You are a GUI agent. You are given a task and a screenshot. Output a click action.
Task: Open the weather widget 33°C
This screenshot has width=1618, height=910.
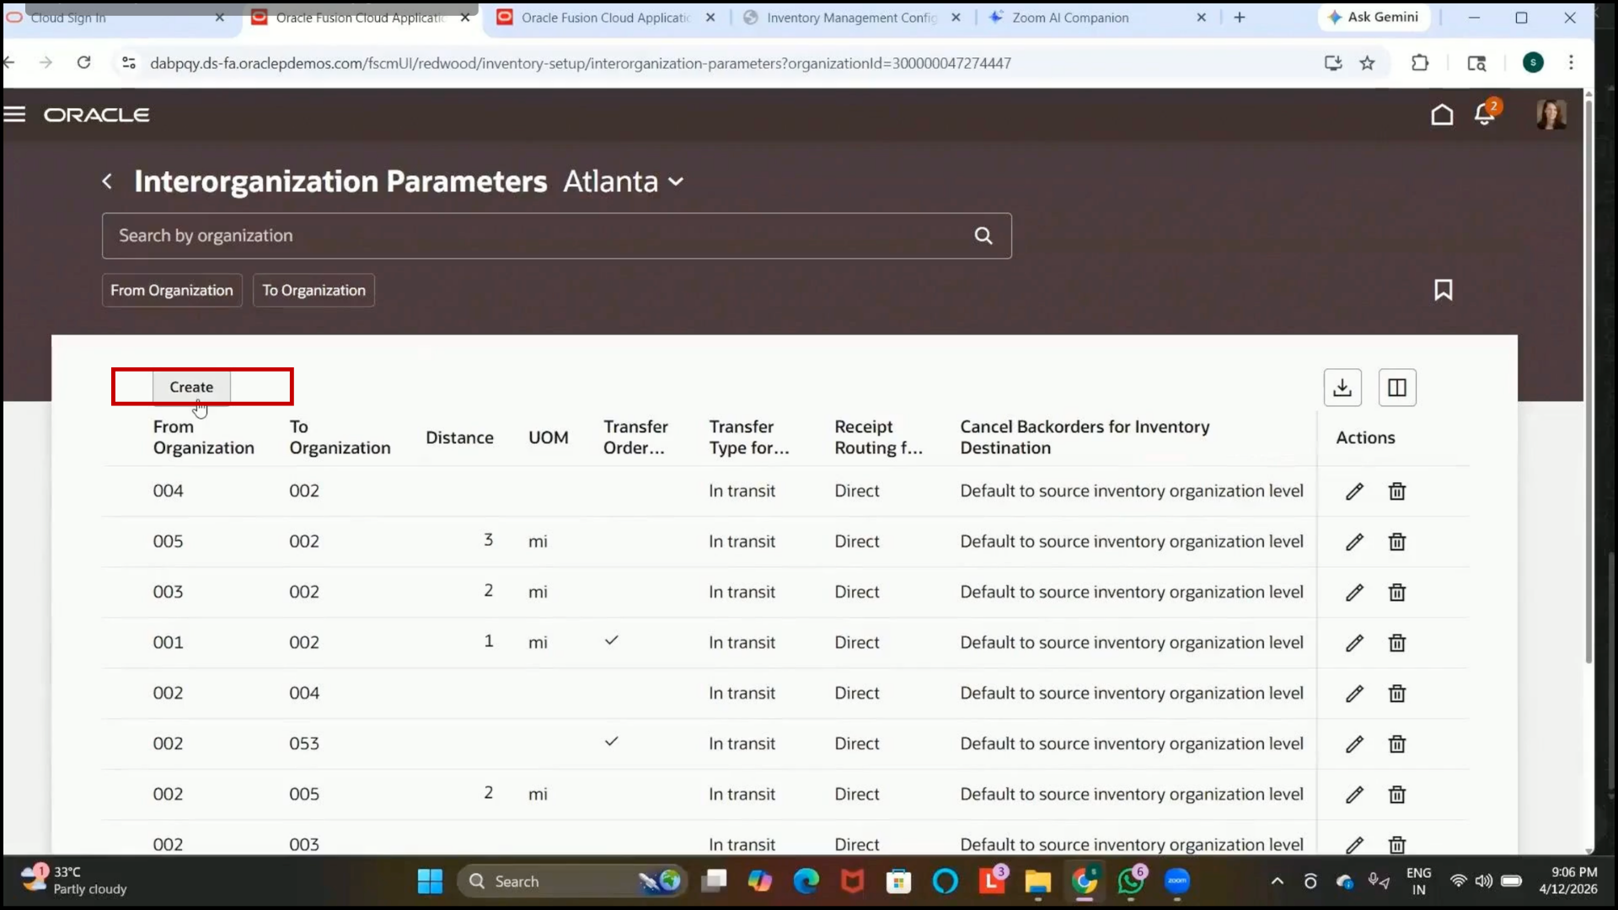point(76,881)
